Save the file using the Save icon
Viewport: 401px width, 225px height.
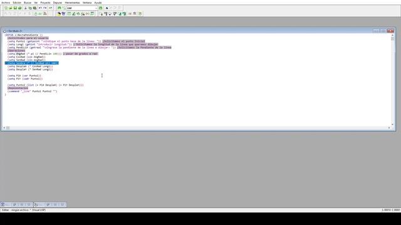15,8
